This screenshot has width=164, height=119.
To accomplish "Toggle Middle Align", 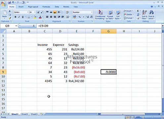I will [x=51, y=12].
